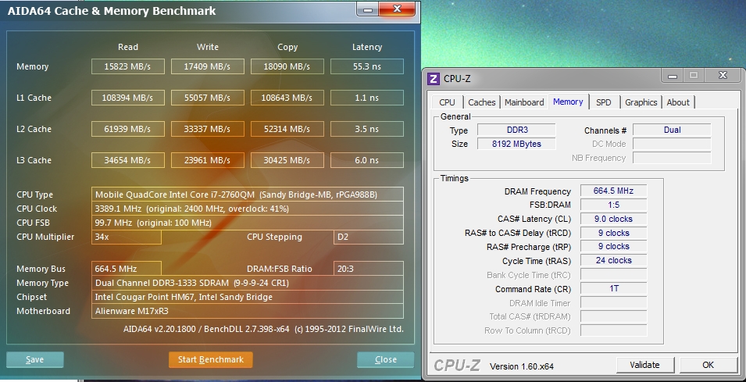Click RAS# Precharge value 9 clocks
Screen dimensions: 746x382
613,246
